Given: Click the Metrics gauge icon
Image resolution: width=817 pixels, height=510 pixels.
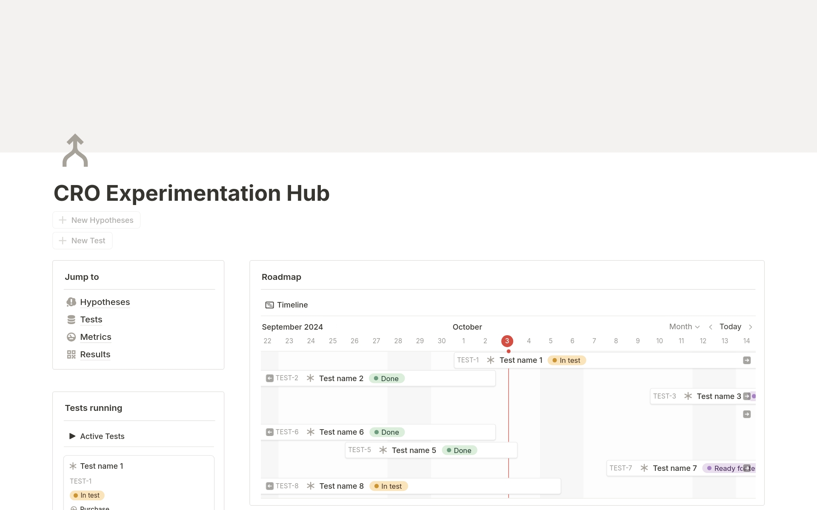Looking at the screenshot, I should click(x=71, y=337).
